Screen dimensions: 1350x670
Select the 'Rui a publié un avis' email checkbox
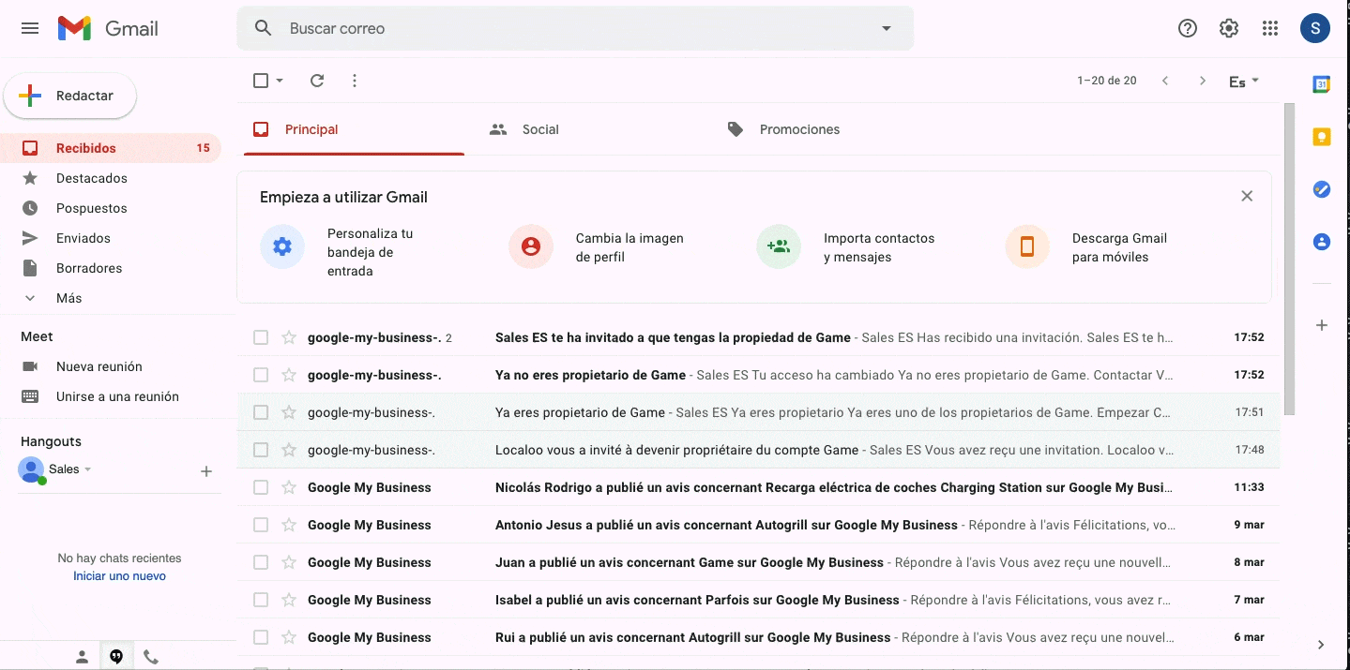coord(261,637)
